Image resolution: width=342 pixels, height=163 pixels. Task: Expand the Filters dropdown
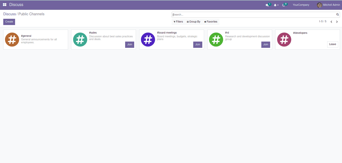click(178, 22)
